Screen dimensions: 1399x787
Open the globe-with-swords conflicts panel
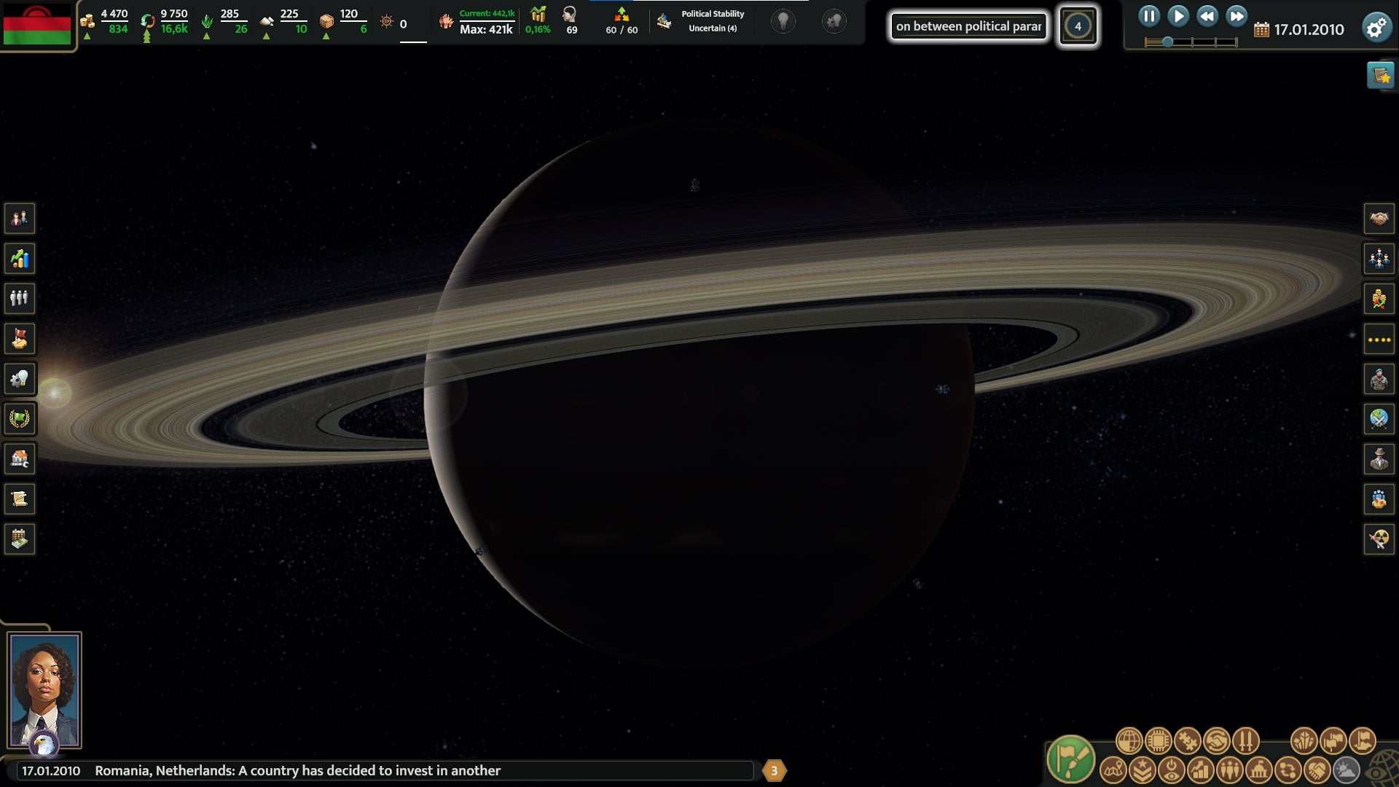click(x=1379, y=417)
